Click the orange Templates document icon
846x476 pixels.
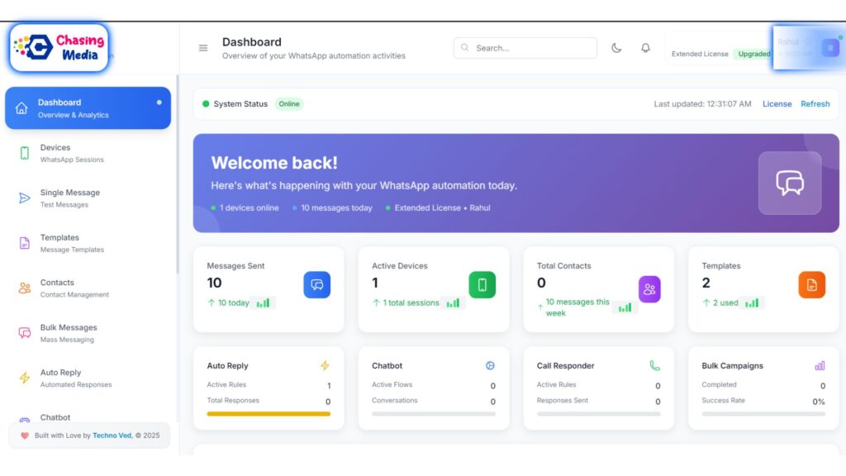coord(811,284)
